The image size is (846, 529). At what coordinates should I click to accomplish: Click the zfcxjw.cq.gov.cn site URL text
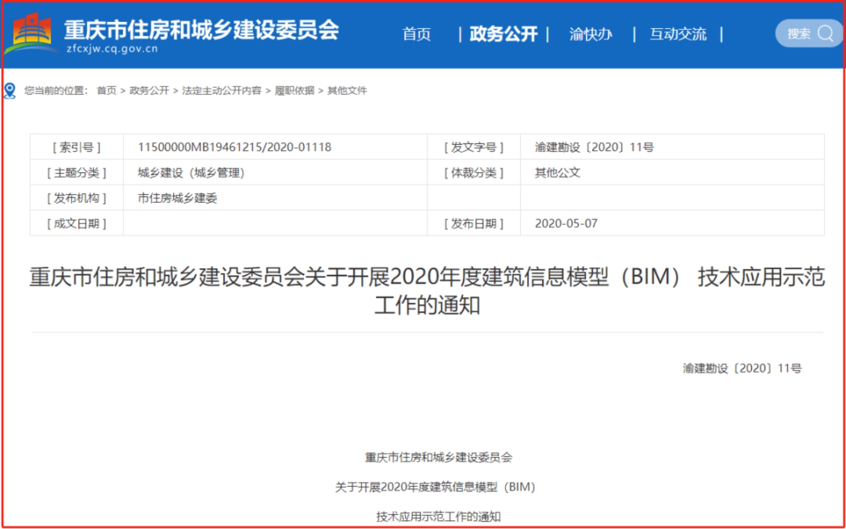(x=112, y=49)
